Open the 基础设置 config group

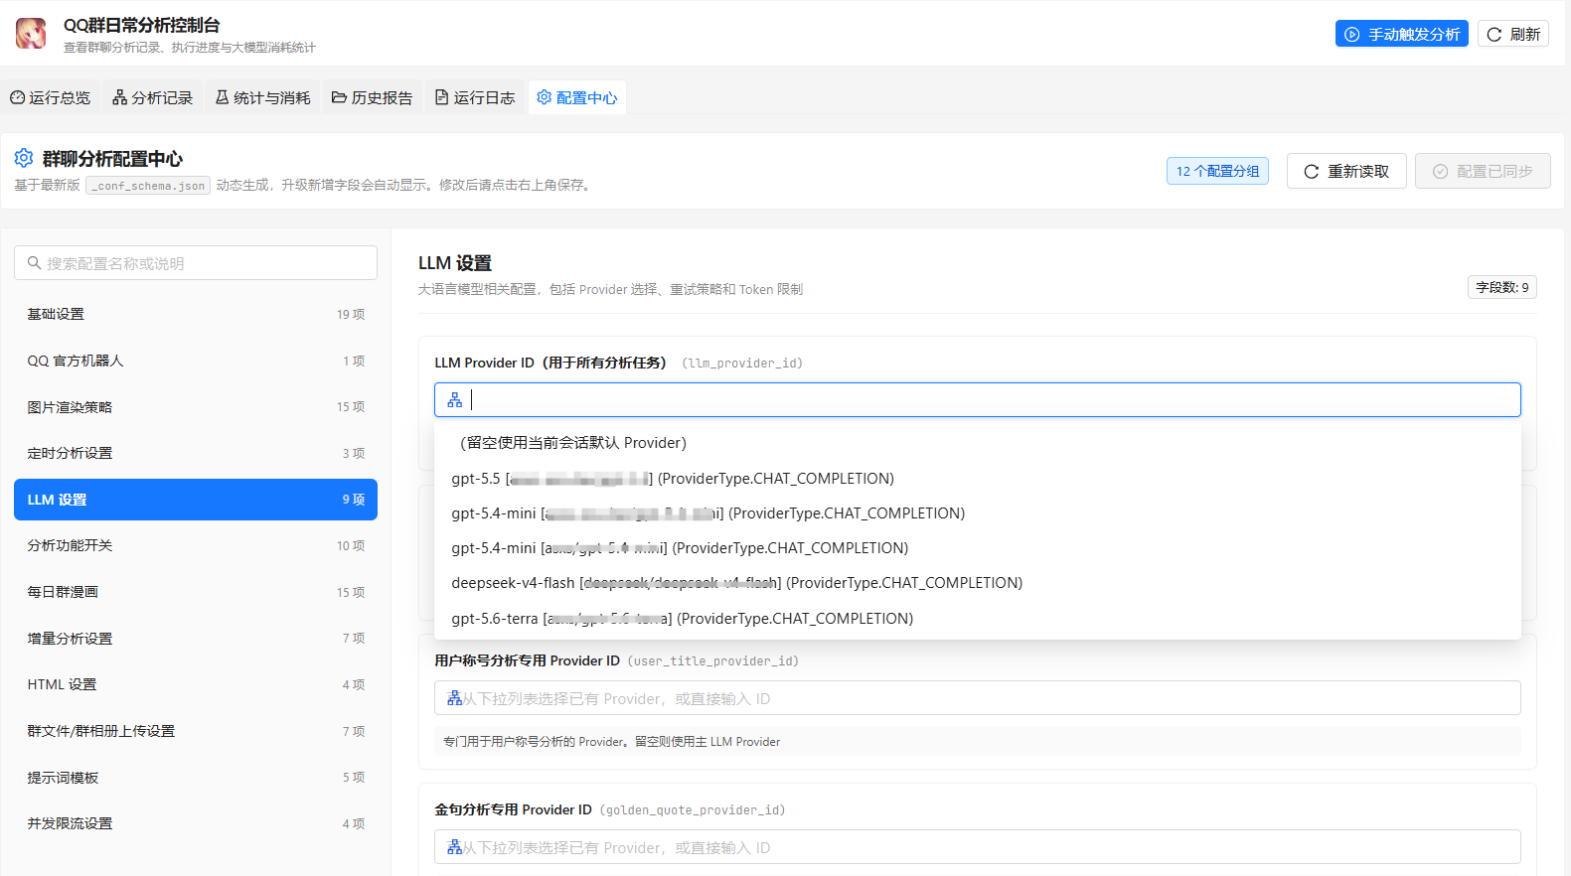coord(196,314)
